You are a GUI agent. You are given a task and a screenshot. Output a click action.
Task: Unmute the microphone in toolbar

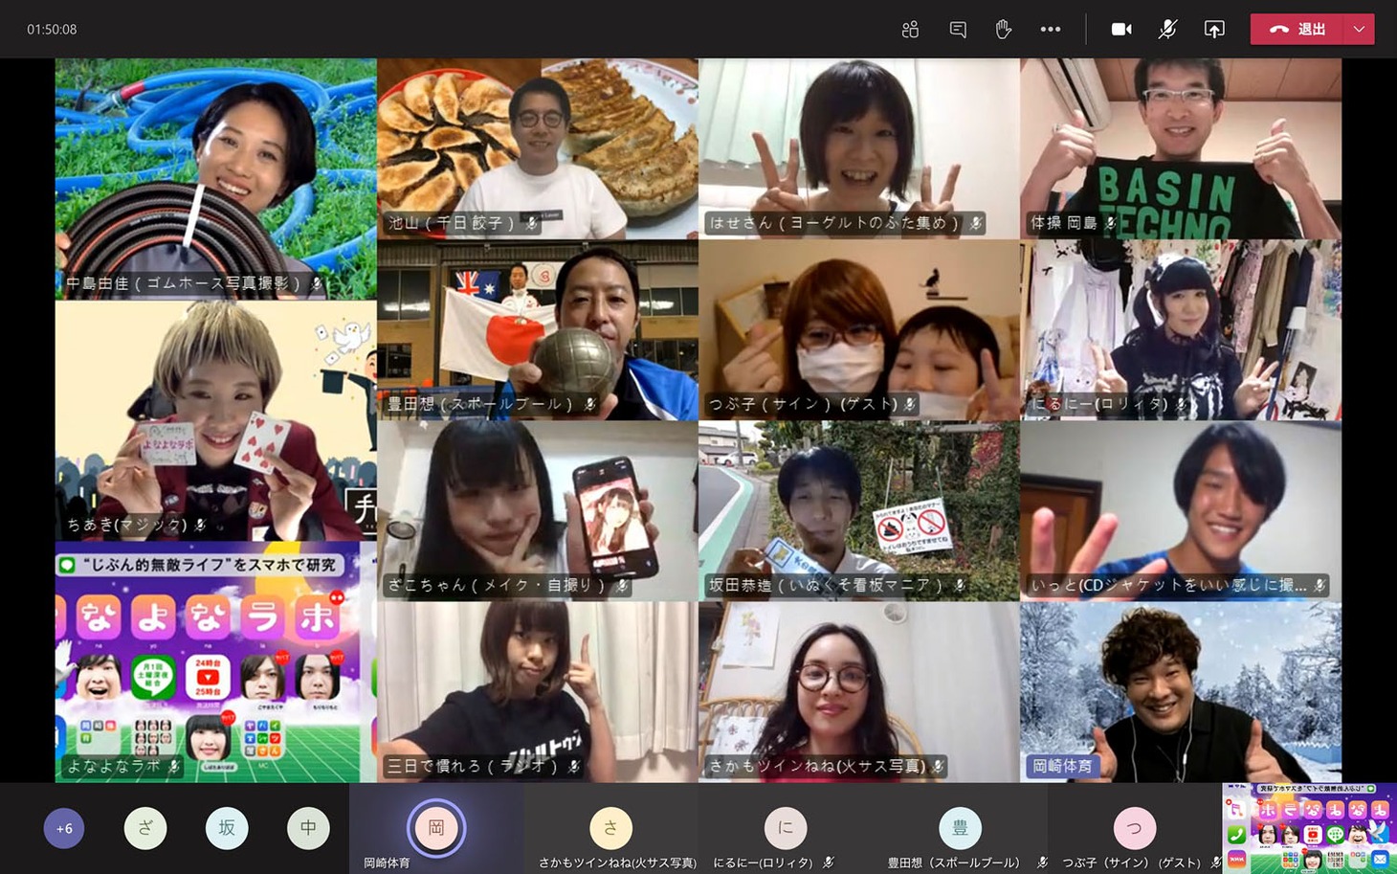(1167, 30)
